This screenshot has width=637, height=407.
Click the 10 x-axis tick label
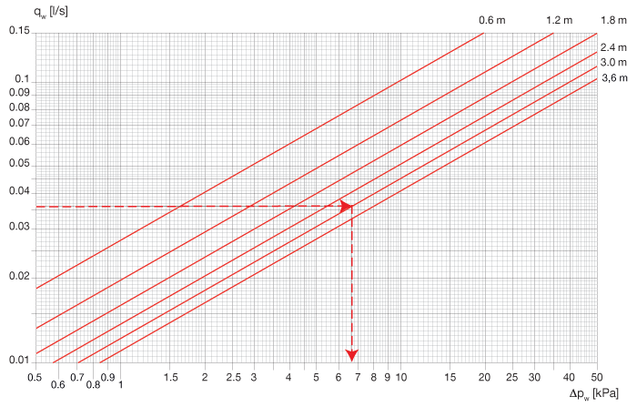click(x=401, y=378)
